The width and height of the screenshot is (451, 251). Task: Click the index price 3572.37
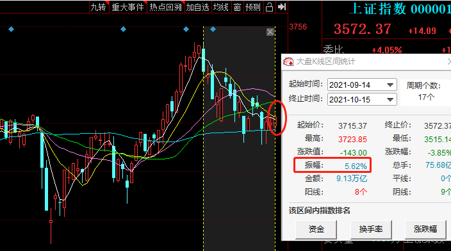[x=363, y=29]
